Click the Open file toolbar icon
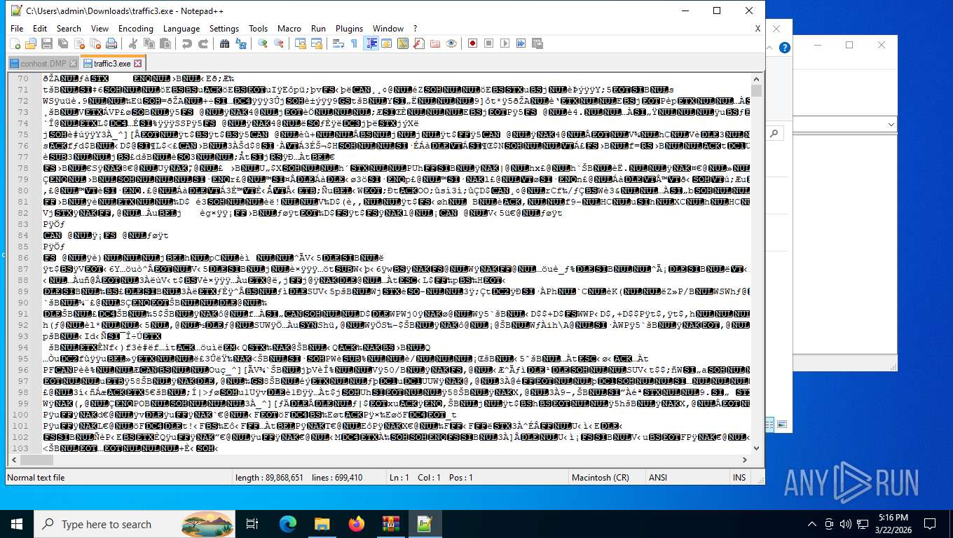The width and height of the screenshot is (953, 538). pos(30,43)
